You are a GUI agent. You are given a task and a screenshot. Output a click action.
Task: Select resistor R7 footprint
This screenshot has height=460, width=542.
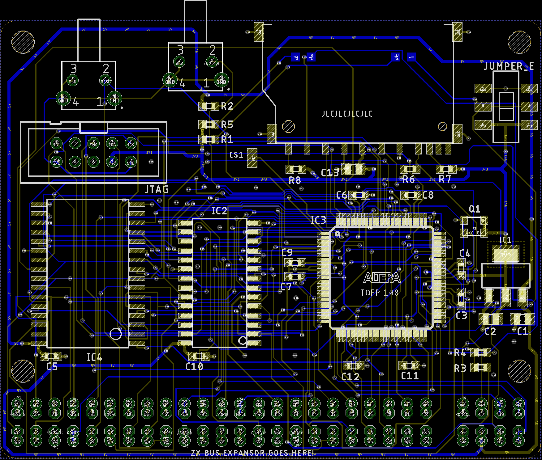[446, 169]
